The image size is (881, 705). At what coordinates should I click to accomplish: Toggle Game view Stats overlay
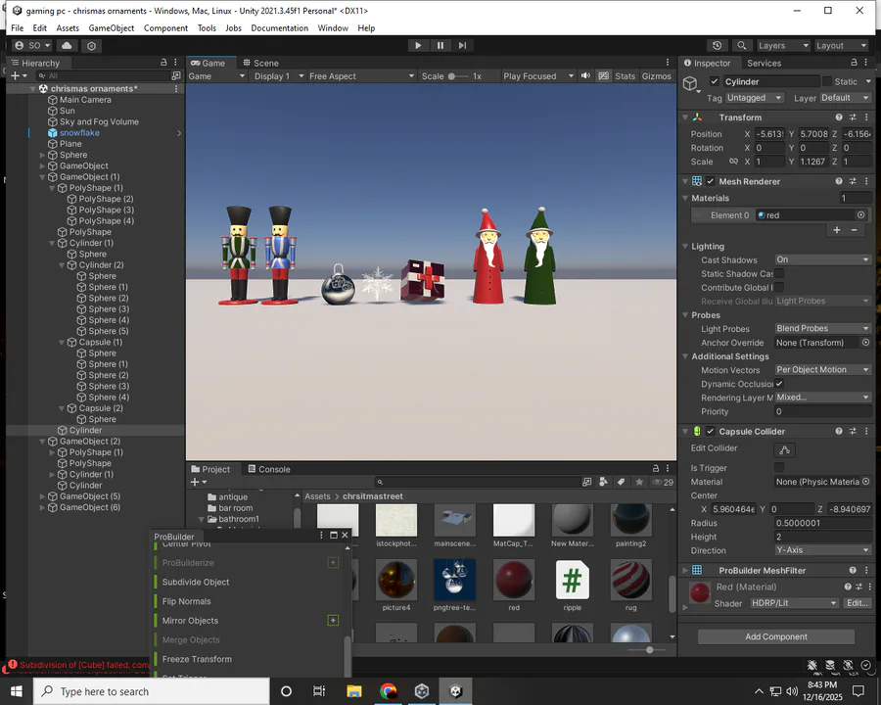625,76
